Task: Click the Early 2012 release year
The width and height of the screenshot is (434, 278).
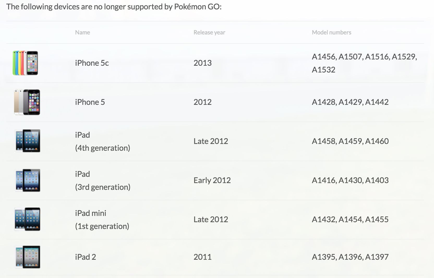Action: tap(212, 180)
